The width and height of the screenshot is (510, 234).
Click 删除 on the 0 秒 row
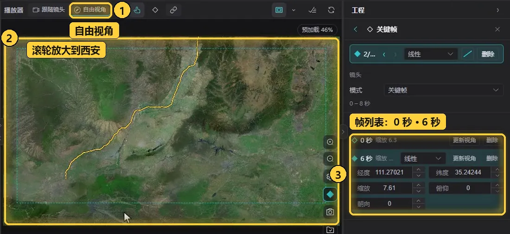coord(492,140)
